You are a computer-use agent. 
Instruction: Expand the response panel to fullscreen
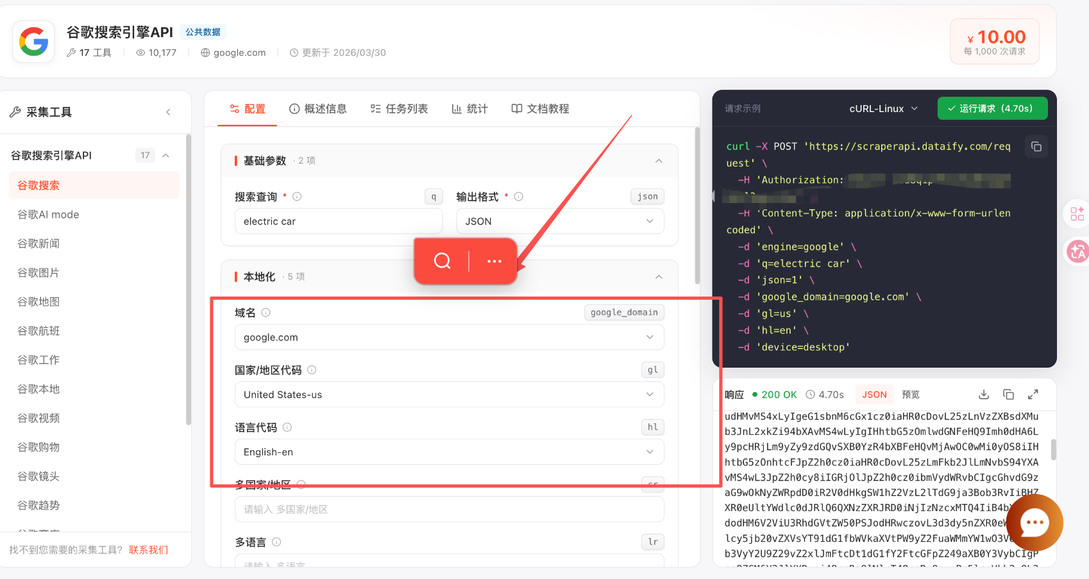[1033, 395]
